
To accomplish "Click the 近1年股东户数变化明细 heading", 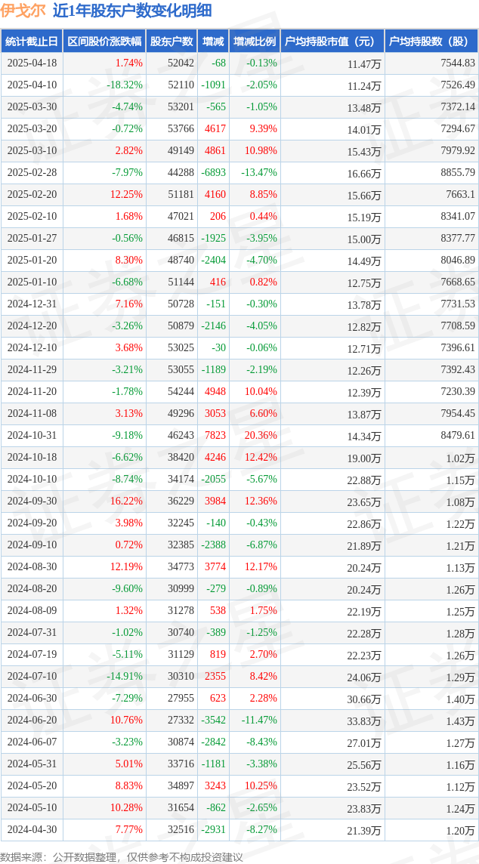I will pyautogui.click(x=131, y=11).
